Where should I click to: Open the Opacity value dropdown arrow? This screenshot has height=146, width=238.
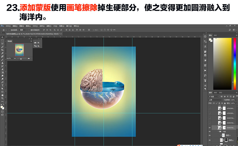[x=236, y=100]
